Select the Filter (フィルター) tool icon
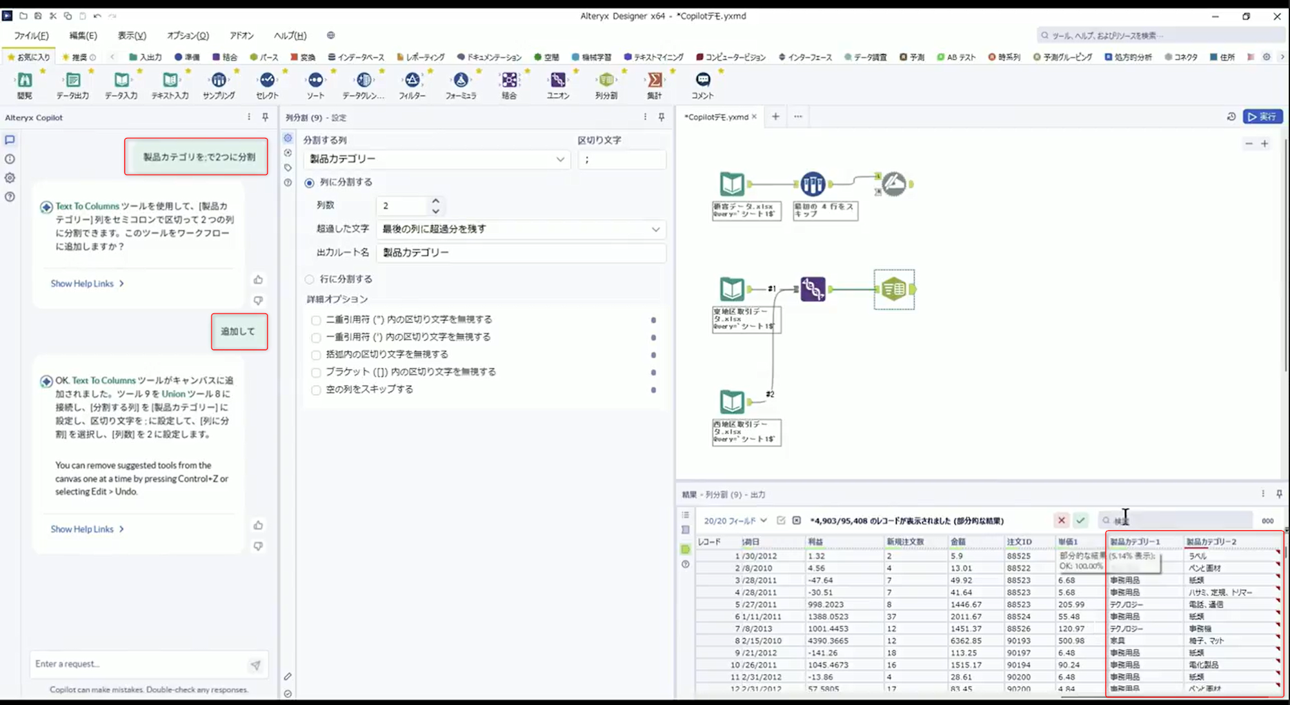 point(412,80)
